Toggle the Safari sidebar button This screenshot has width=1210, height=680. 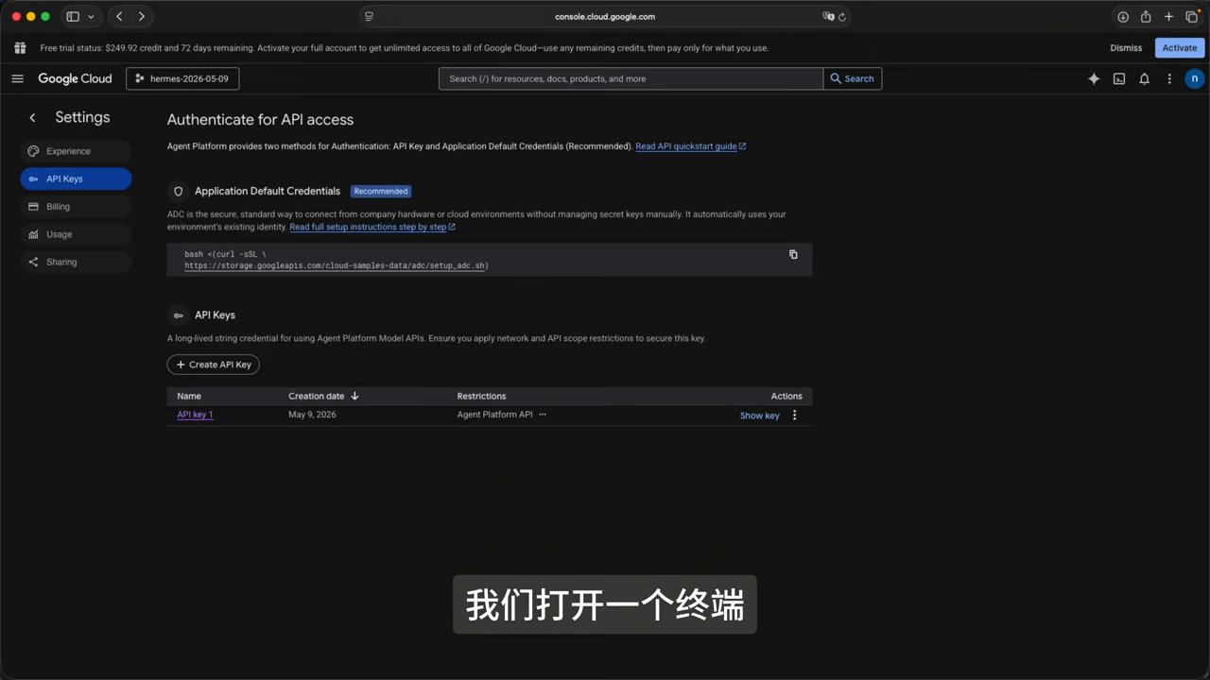point(73,16)
